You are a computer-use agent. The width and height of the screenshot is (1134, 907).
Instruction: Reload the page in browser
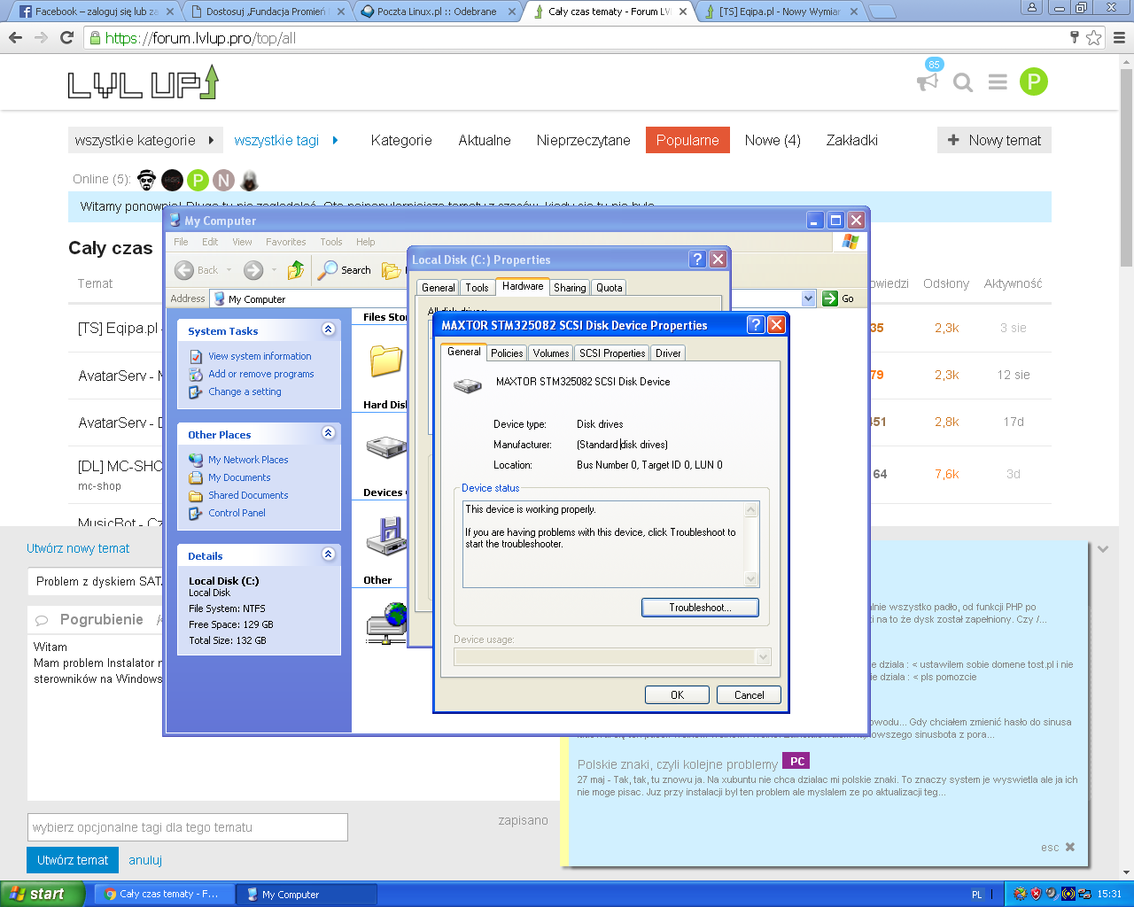coord(66,37)
